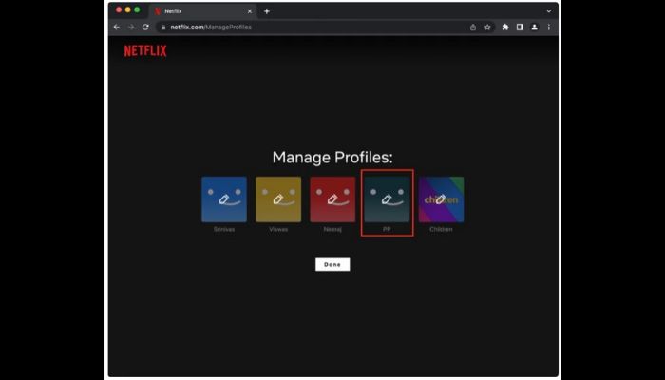
Task: Click the Netflix logo
Action: tap(145, 51)
